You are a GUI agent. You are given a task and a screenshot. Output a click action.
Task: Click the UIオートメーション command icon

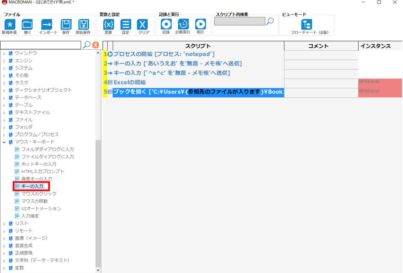click(17, 208)
